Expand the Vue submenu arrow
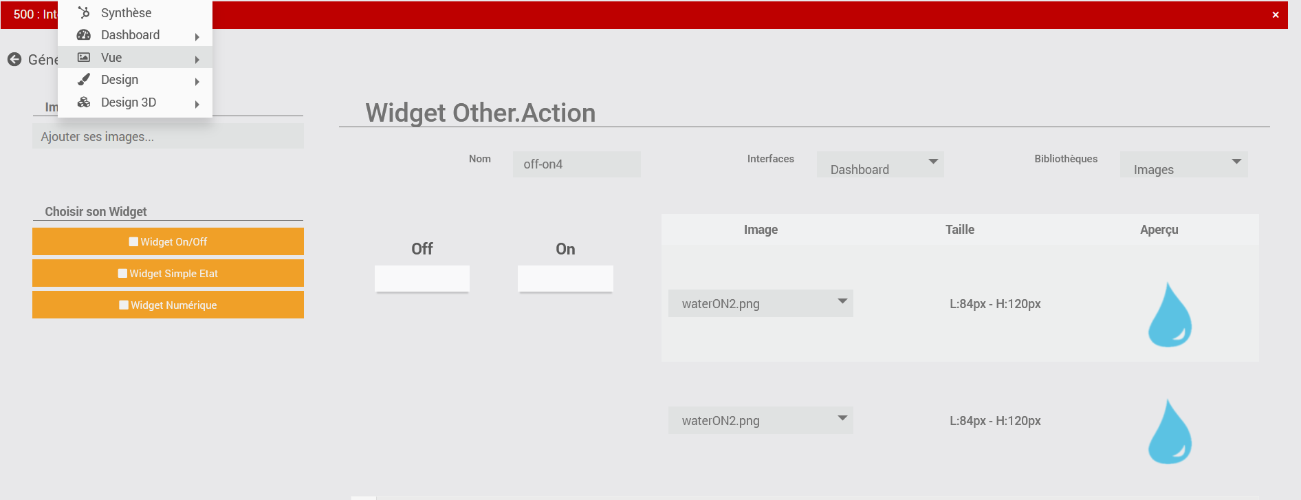 (x=197, y=60)
